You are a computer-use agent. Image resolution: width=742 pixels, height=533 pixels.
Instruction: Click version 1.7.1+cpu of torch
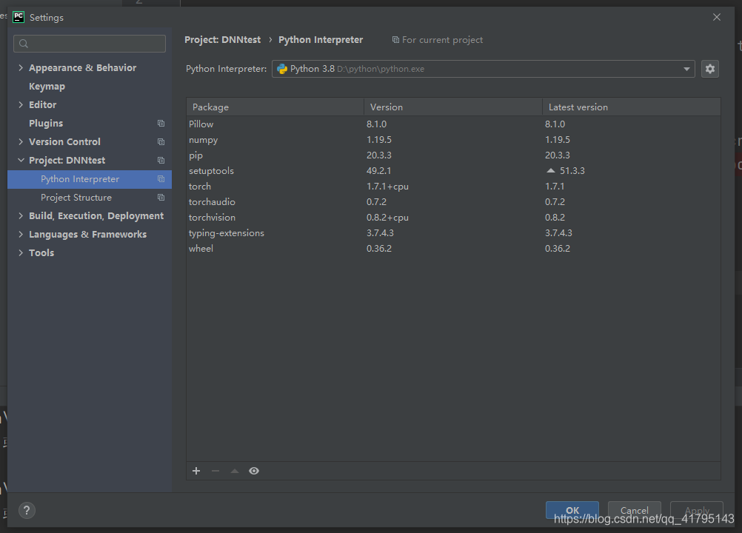tap(387, 187)
